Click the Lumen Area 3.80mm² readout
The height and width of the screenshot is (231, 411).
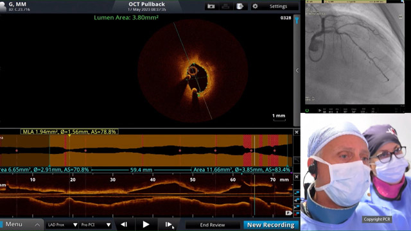coord(126,17)
